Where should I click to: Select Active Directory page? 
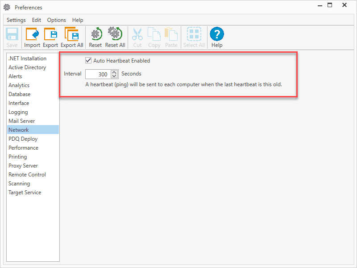click(x=33, y=67)
